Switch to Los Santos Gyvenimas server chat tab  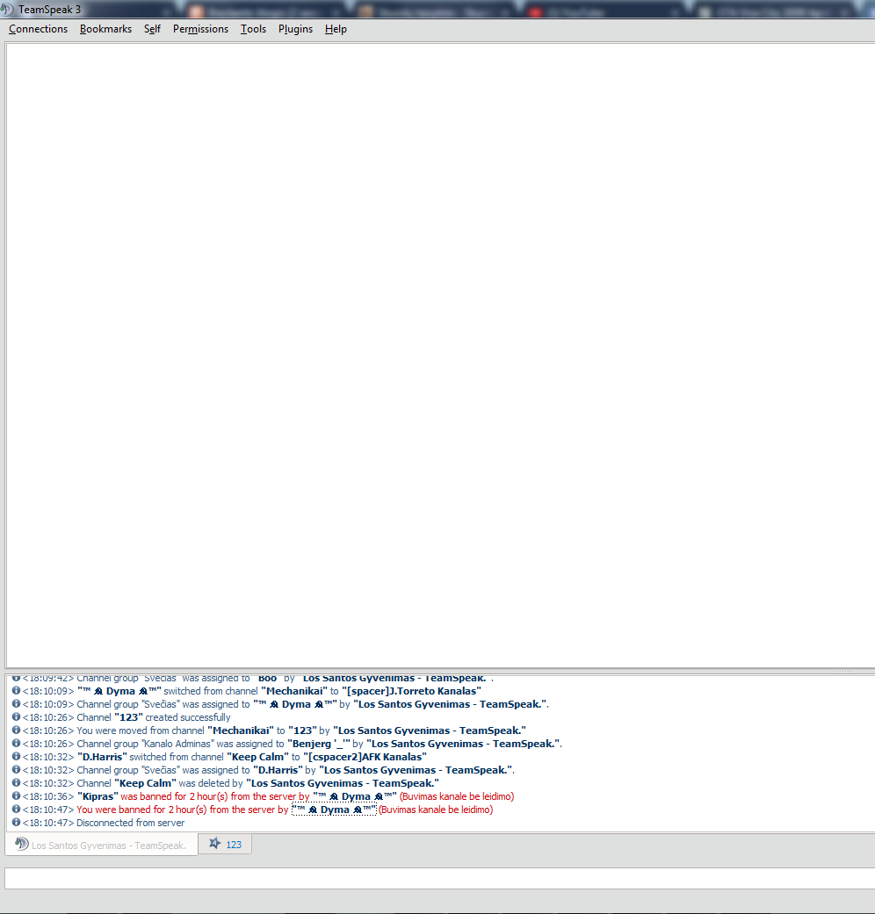(x=102, y=845)
